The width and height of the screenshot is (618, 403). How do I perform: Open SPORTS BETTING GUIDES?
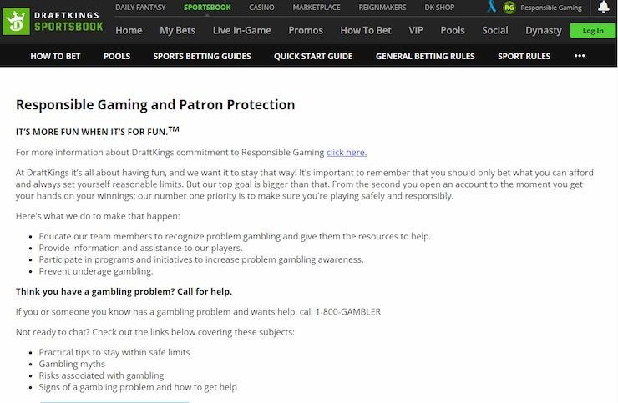(x=202, y=57)
